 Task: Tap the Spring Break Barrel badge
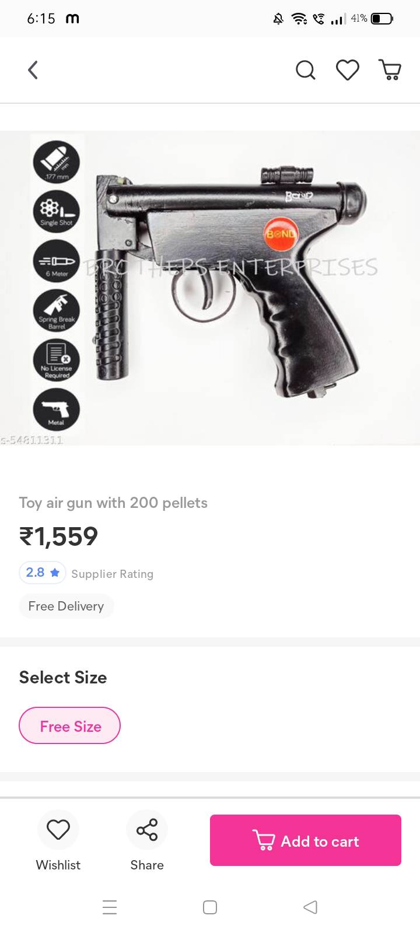click(x=56, y=310)
